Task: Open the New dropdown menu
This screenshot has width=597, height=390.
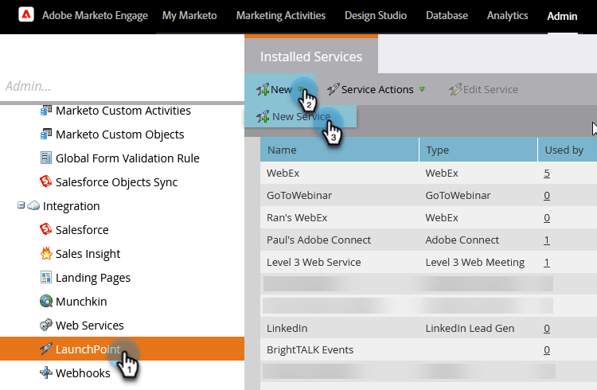Action: [x=280, y=90]
